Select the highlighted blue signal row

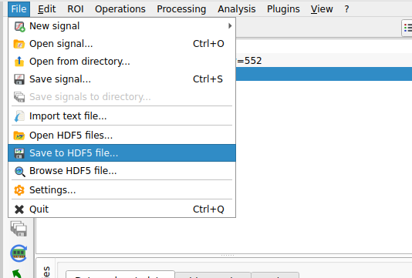[x=324, y=74]
